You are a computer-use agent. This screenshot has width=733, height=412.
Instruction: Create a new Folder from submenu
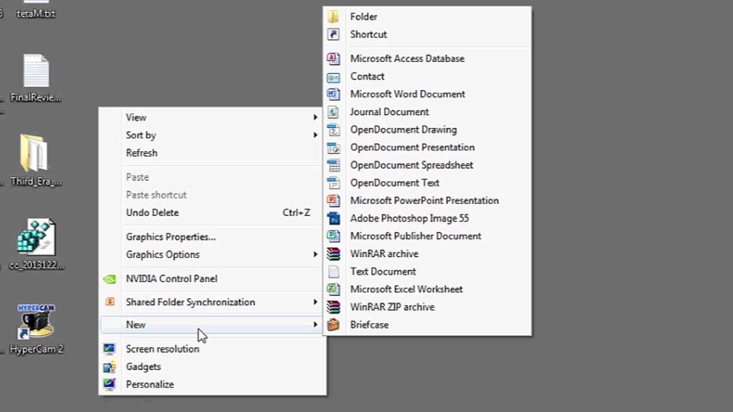point(363,17)
